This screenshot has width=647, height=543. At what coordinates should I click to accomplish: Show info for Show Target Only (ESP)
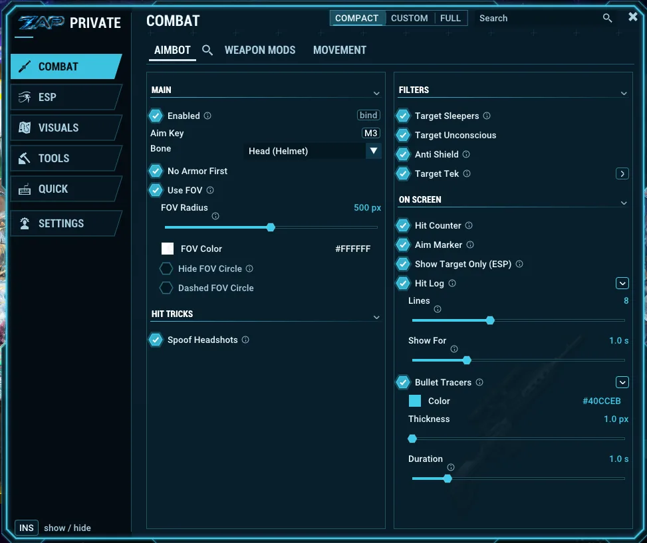519,264
